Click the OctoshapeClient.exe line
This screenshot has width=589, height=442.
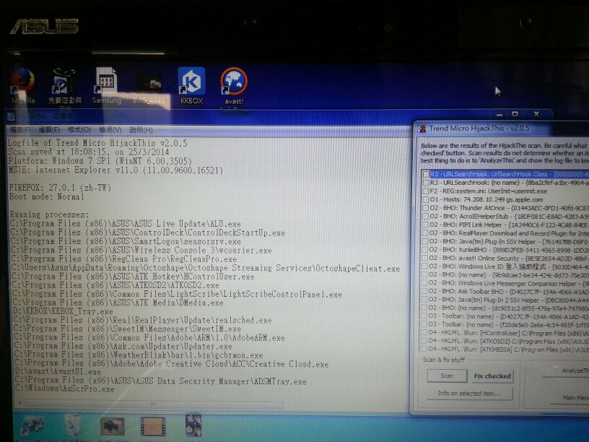tap(206, 269)
